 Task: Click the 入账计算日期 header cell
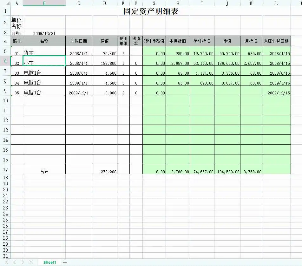[276, 41]
